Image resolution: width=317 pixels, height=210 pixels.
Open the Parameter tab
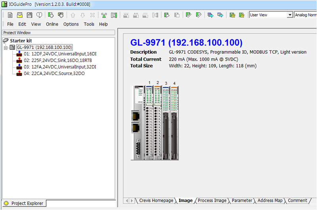(x=242, y=200)
